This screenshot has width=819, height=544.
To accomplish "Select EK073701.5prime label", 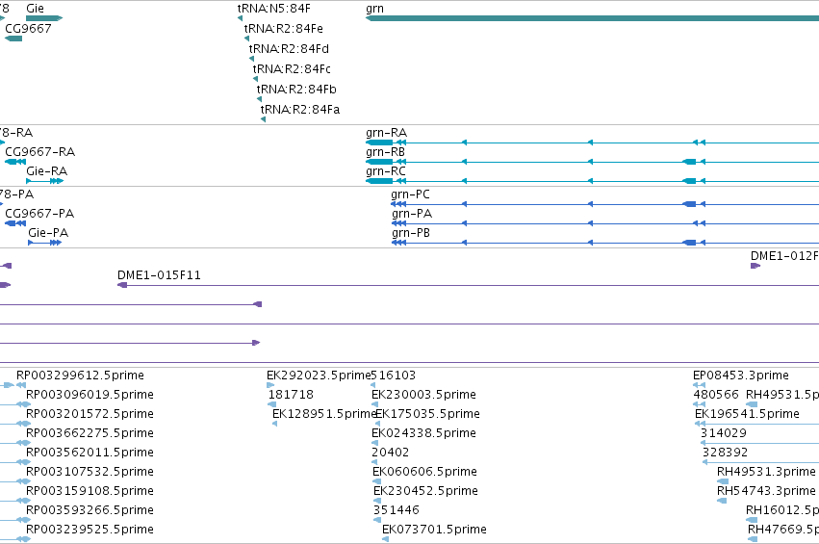I will pos(434,530).
